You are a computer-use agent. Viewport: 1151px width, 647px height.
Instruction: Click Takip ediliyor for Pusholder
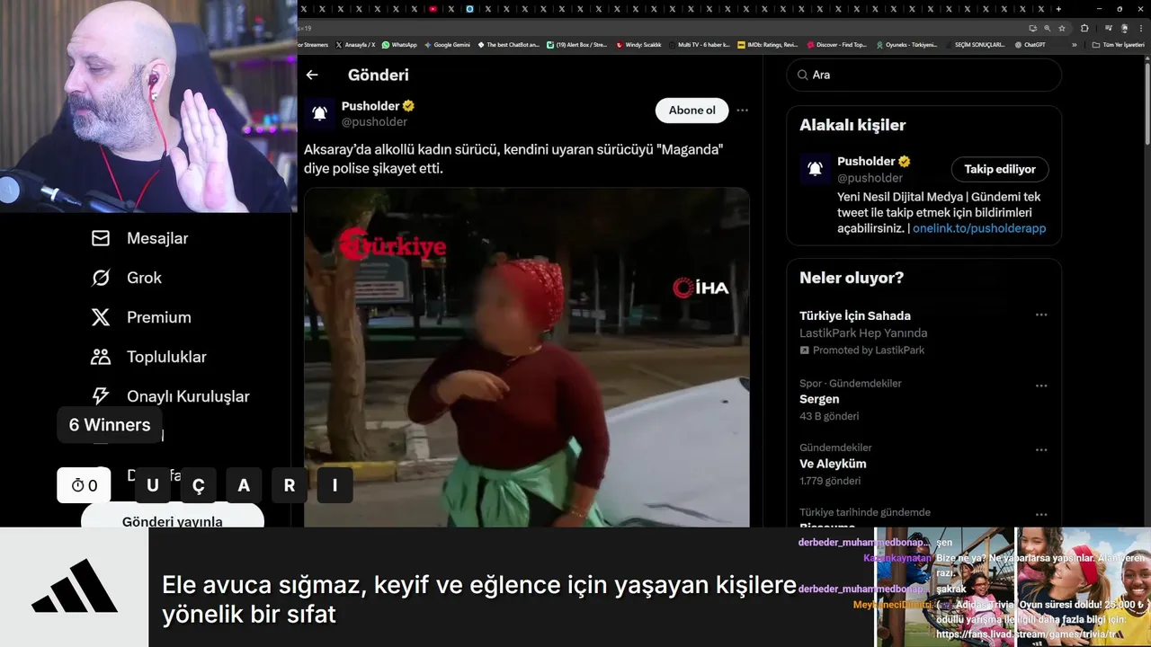coord(1000,169)
